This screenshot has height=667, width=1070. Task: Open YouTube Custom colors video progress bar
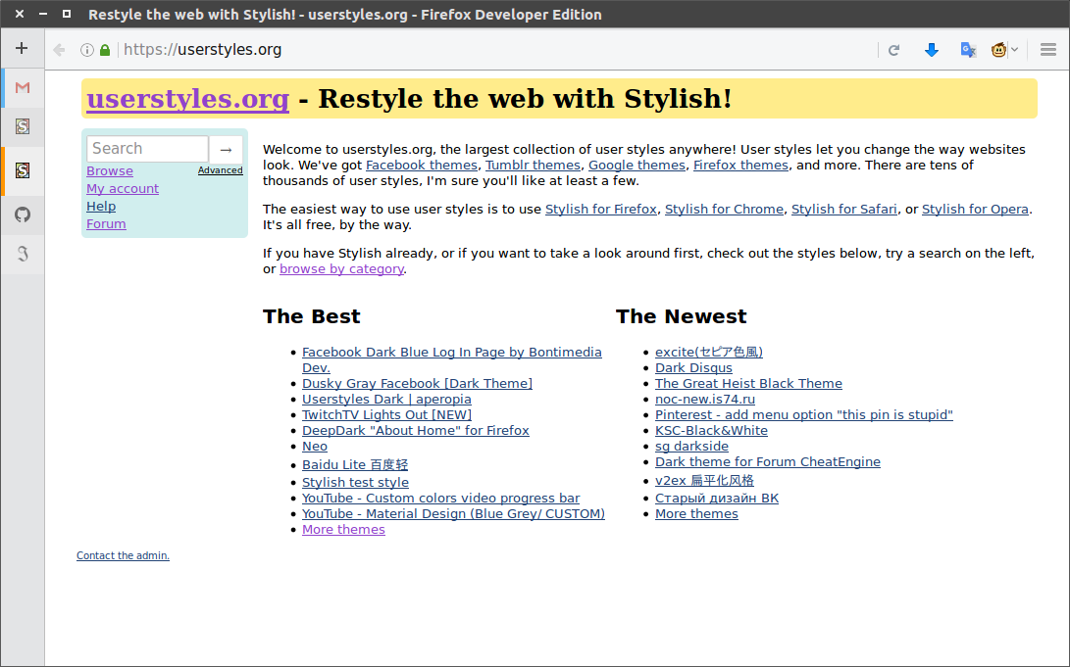click(x=440, y=498)
